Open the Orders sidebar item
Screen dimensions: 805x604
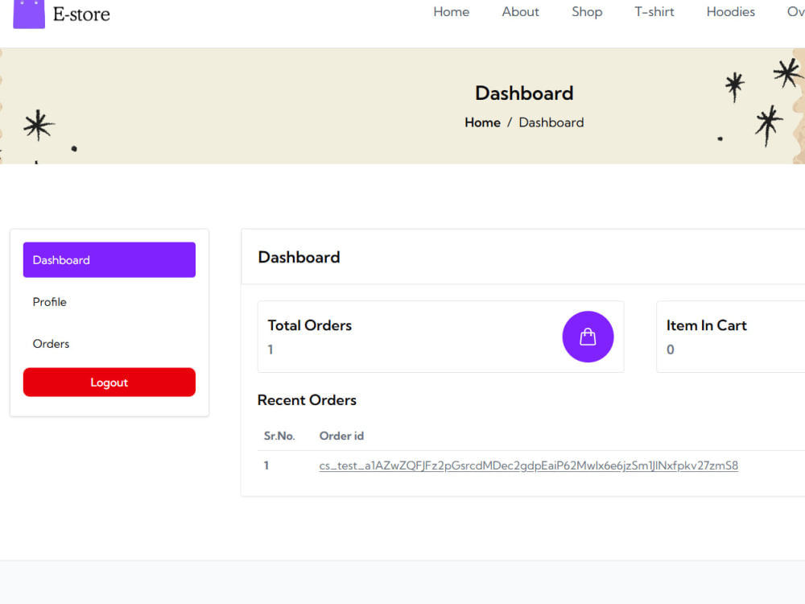51,344
